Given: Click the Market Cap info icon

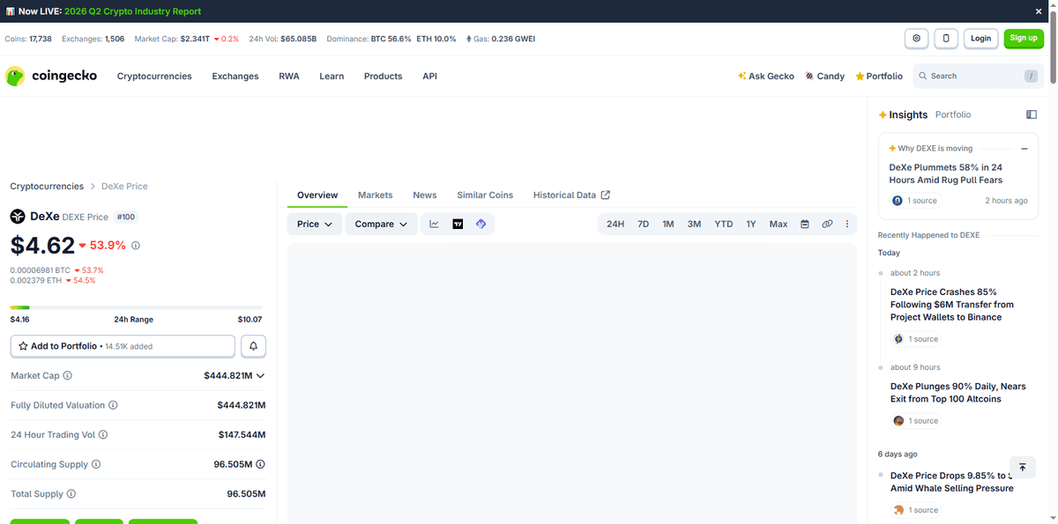Looking at the screenshot, I should point(68,375).
